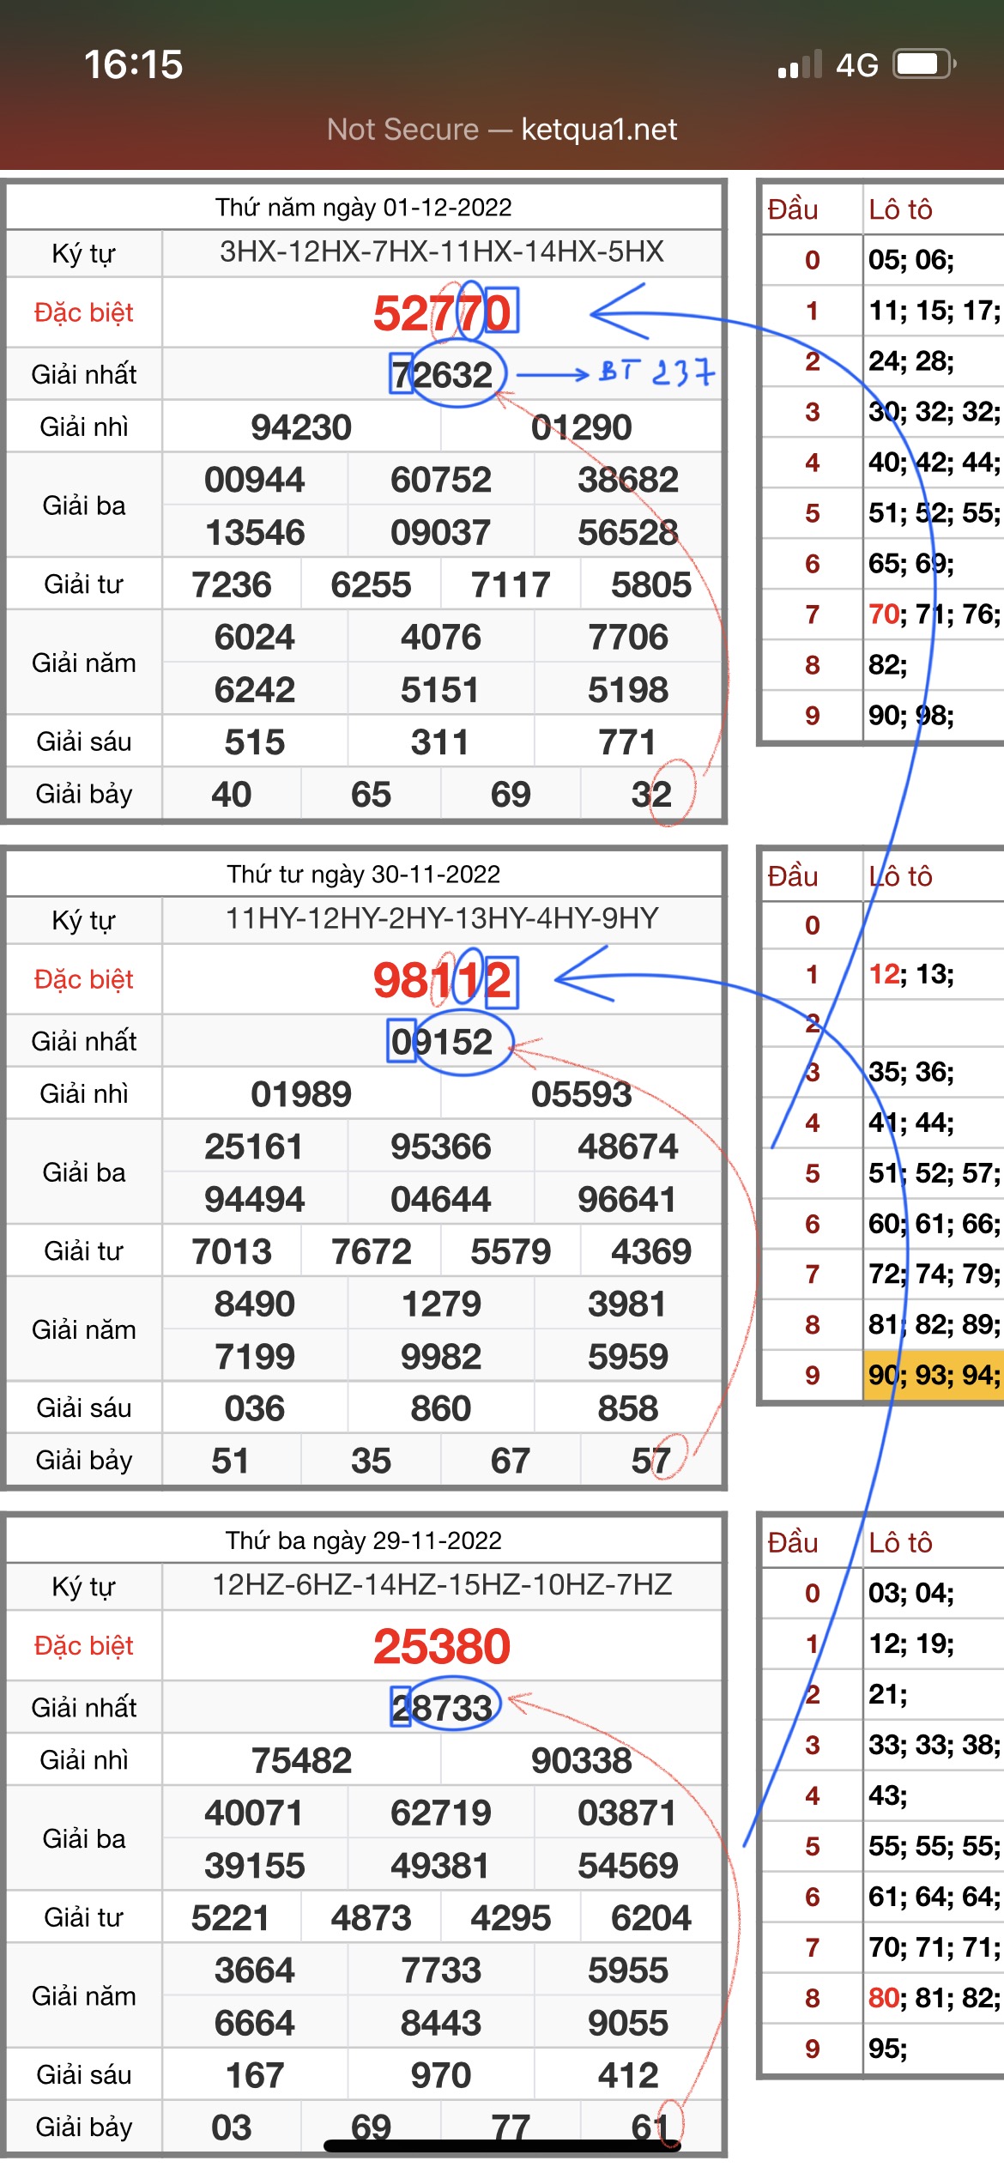The image size is (1004, 2173).
Task: Select Giải bảy number 40 on 01-12-2022
Action: 232,795
